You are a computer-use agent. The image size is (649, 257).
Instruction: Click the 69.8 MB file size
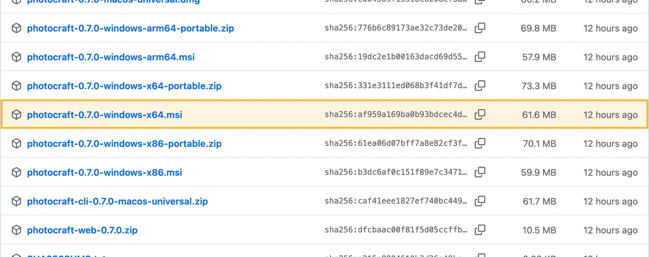(x=538, y=28)
